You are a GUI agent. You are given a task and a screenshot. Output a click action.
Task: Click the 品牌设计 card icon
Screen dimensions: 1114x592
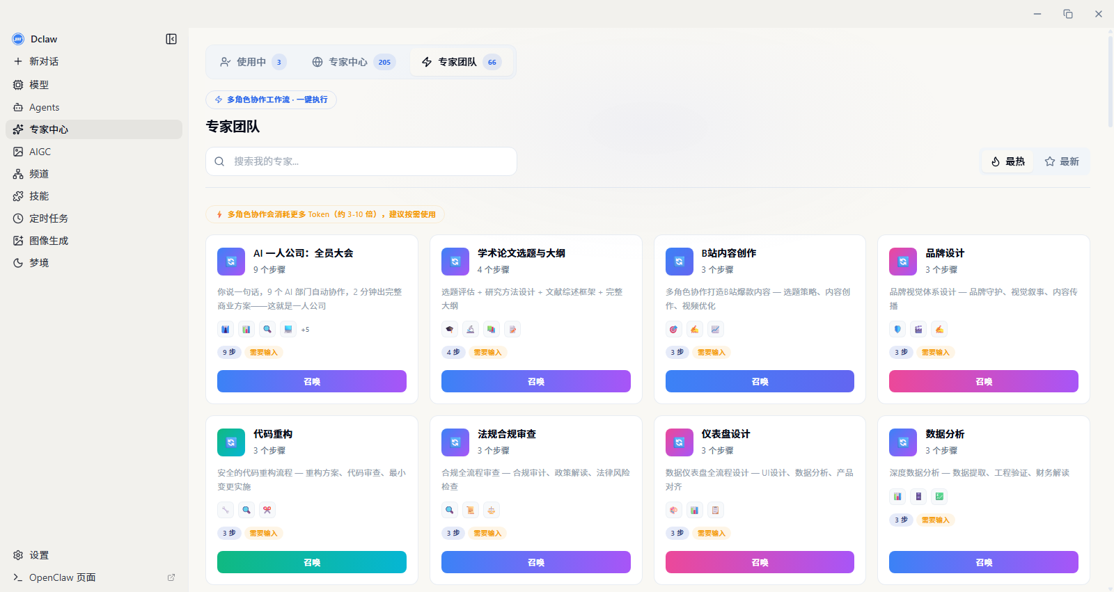click(903, 262)
